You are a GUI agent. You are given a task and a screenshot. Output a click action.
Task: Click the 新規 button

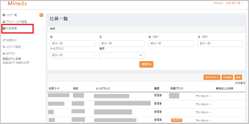[238, 77]
